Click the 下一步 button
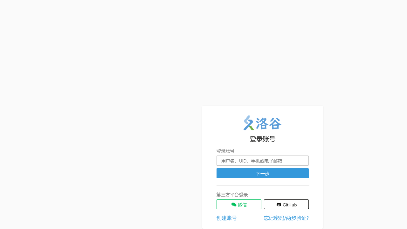Viewport: 407px width, 229px height. 263,173
